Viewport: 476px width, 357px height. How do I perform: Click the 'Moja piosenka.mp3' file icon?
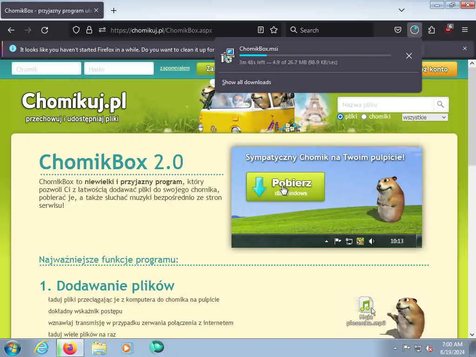pyautogui.click(x=366, y=311)
